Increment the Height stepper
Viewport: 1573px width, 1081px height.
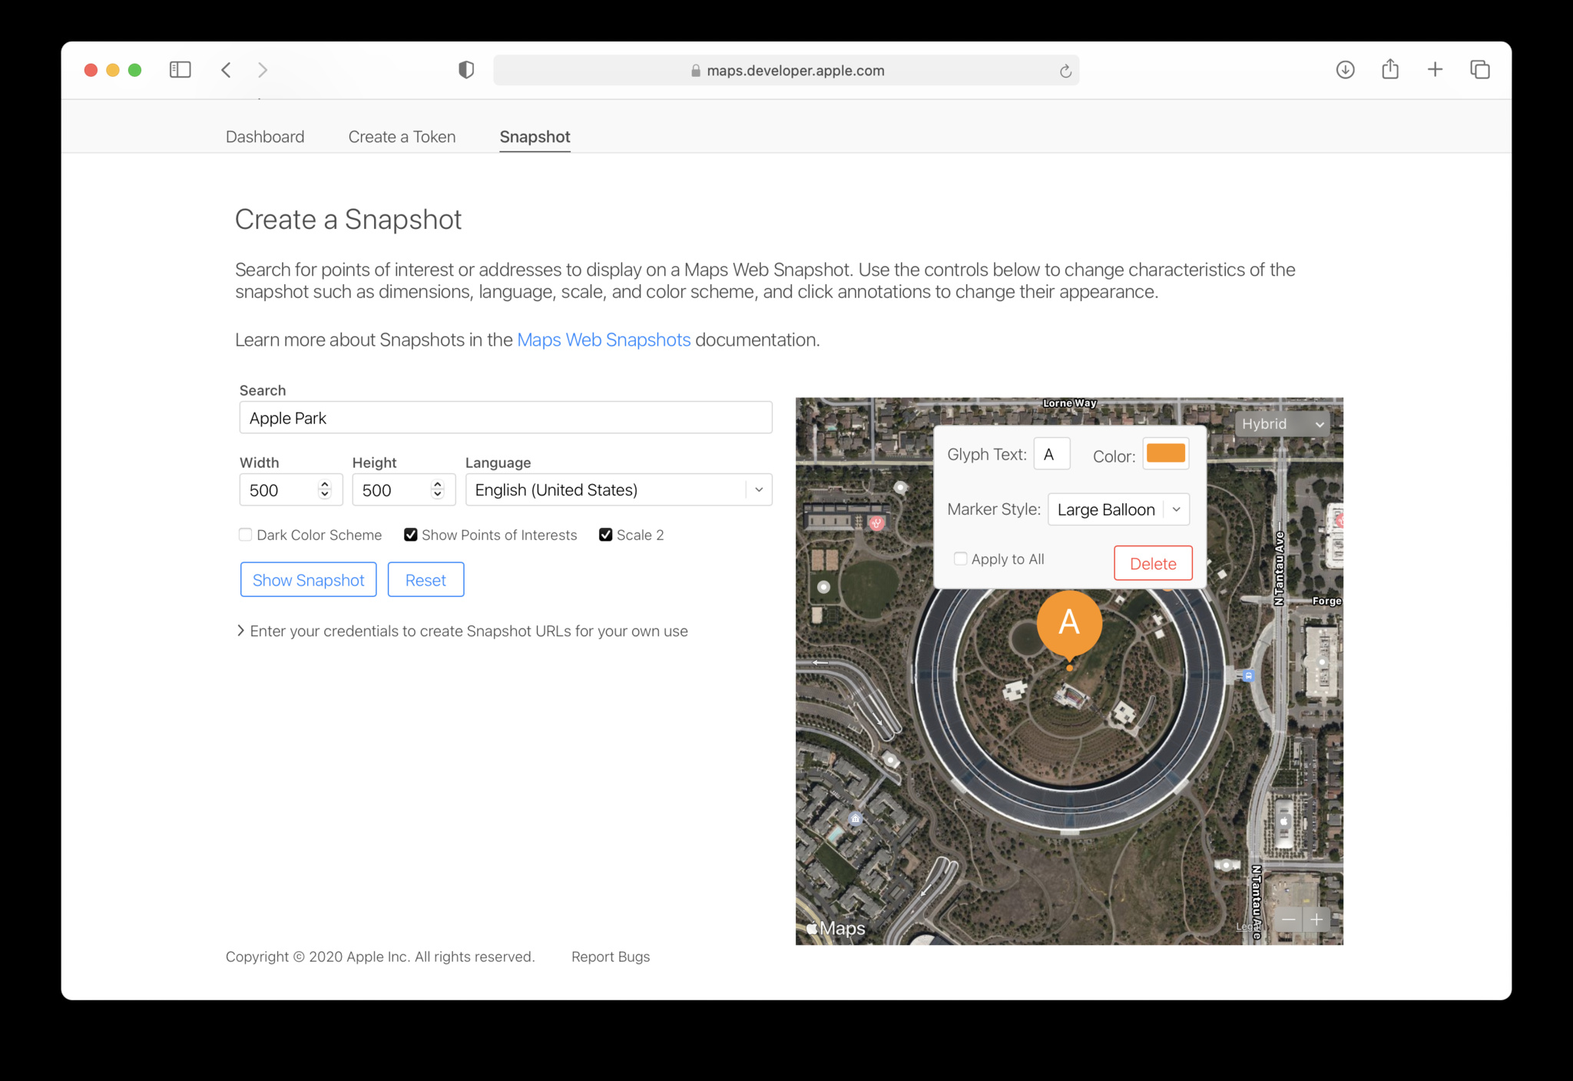pyautogui.click(x=438, y=485)
